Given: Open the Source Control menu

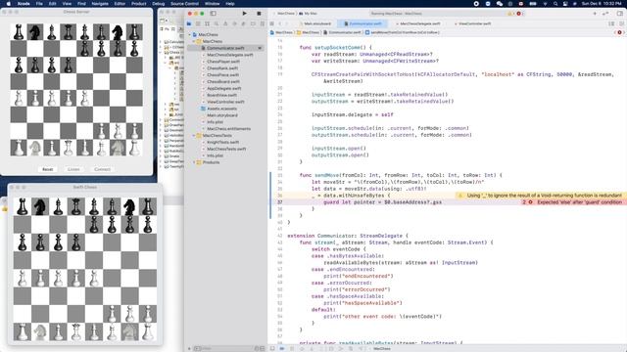Looking at the screenshot, I should pos(184,4).
